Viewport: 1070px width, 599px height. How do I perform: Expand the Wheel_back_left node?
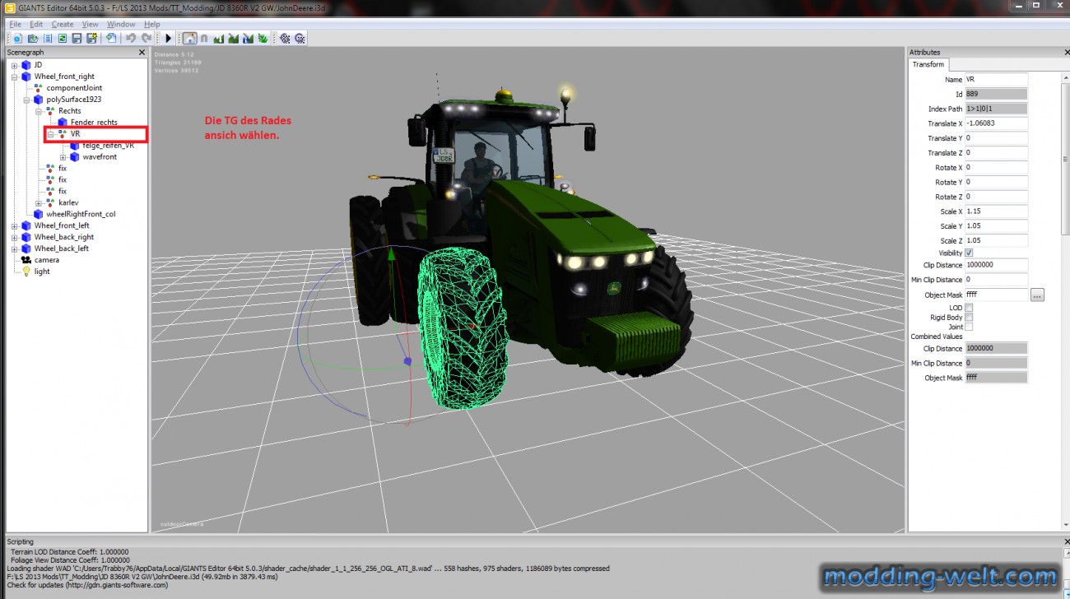click(x=14, y=248)
